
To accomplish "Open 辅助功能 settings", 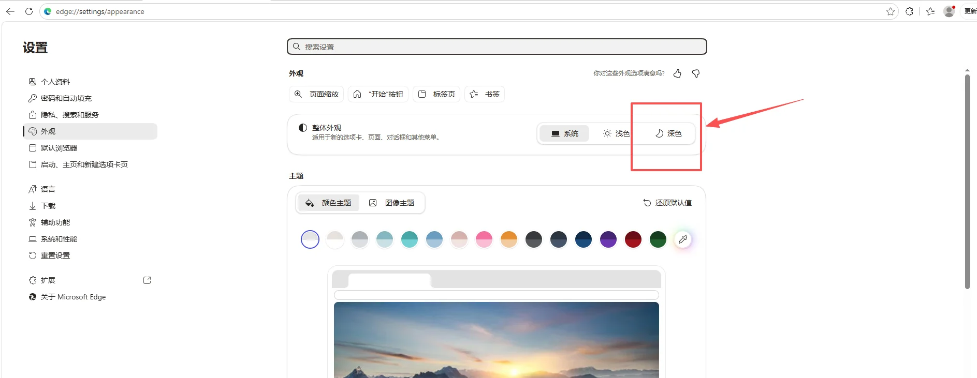I will [90, 222].
